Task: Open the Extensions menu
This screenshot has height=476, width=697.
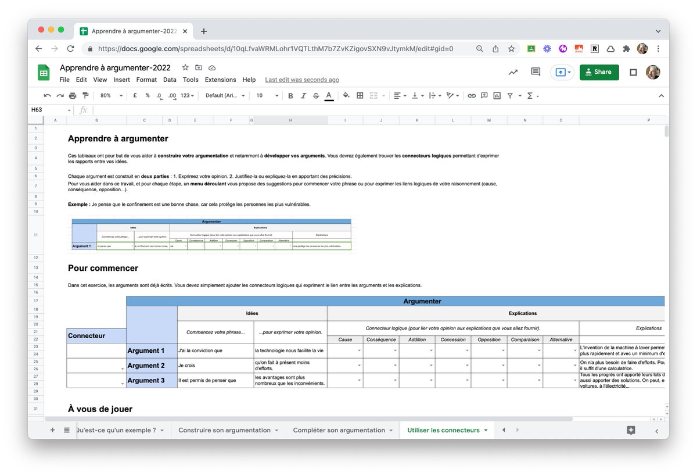Action: tap(220, 80)
